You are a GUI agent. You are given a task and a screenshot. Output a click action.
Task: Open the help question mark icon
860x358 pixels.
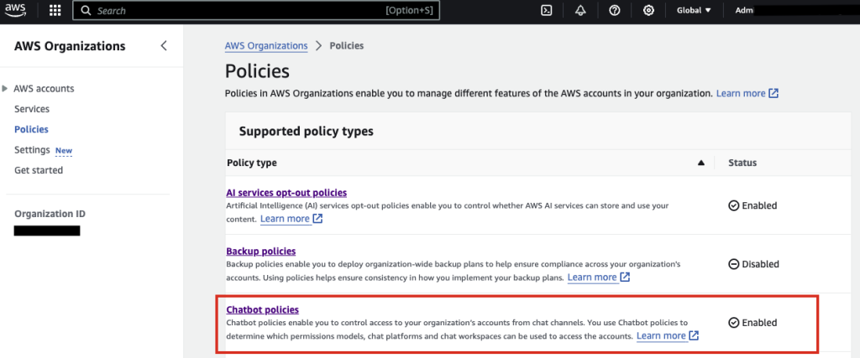[x=615, y=10]
